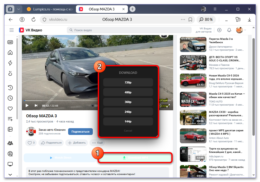The height and width of the screenshot is (182, 260).
Task: Open the ВЕСТА СПОРТ VS GOLF video thumbnail
Action: (x=193, y=63)
